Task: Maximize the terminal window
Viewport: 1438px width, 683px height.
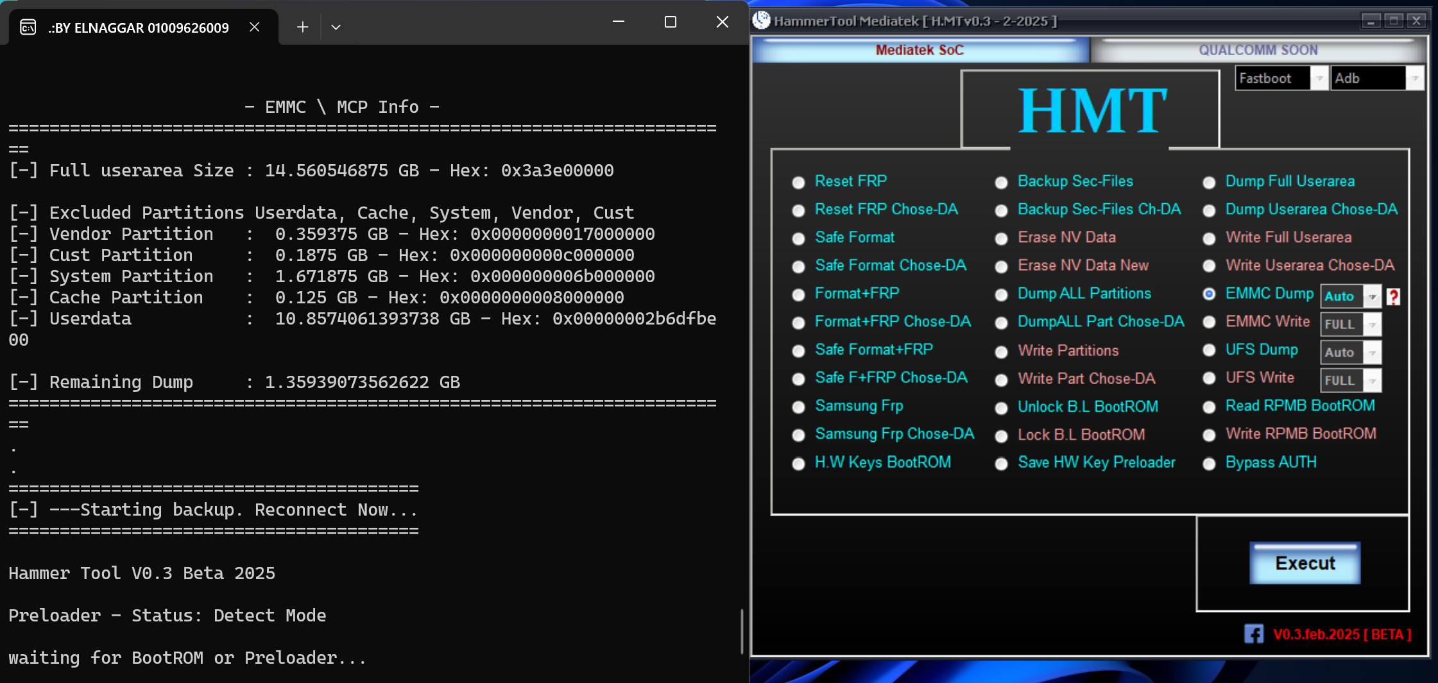Action: click(x=671, y=22)
